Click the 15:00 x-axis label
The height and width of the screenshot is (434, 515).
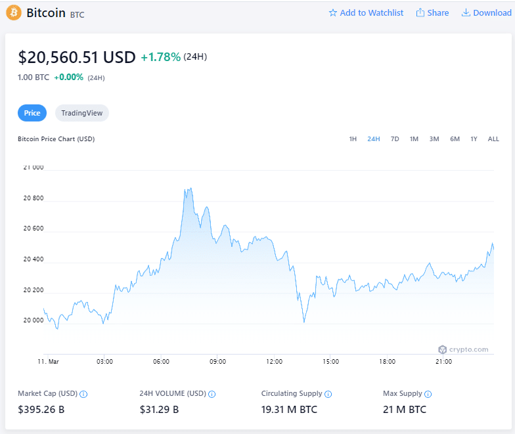tap(330, 361)
